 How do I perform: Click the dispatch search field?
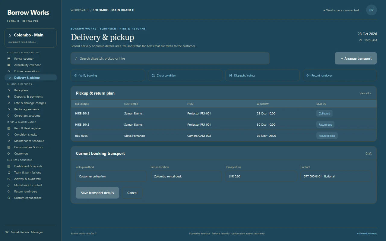pyautogui.click(x=170, y=58)
